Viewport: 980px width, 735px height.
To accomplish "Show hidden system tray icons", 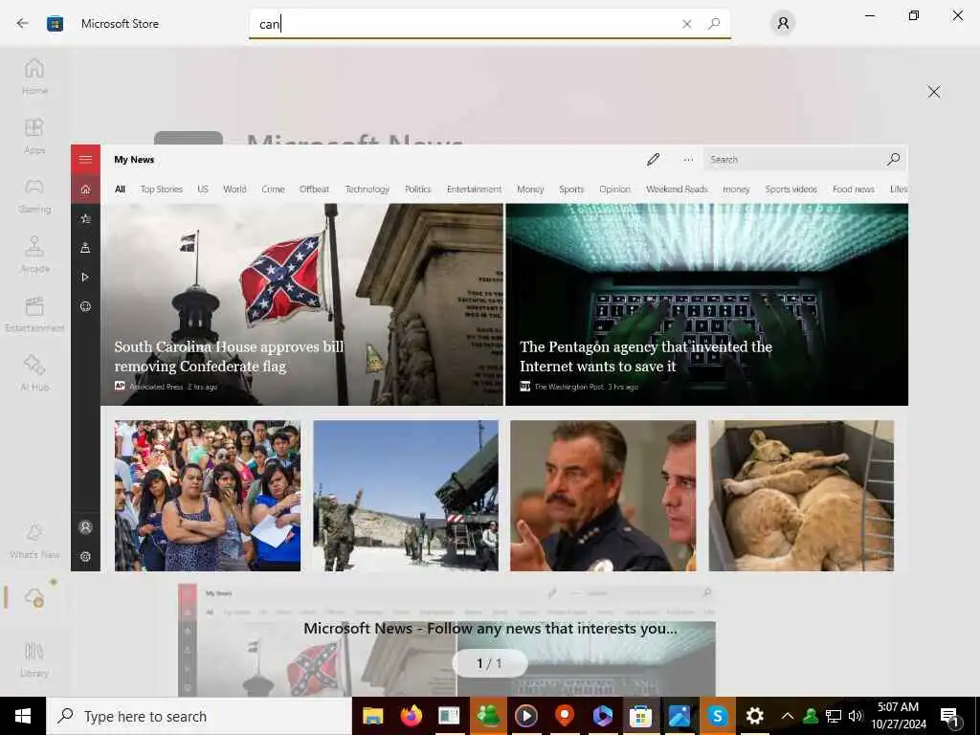I will coord(788,716).
